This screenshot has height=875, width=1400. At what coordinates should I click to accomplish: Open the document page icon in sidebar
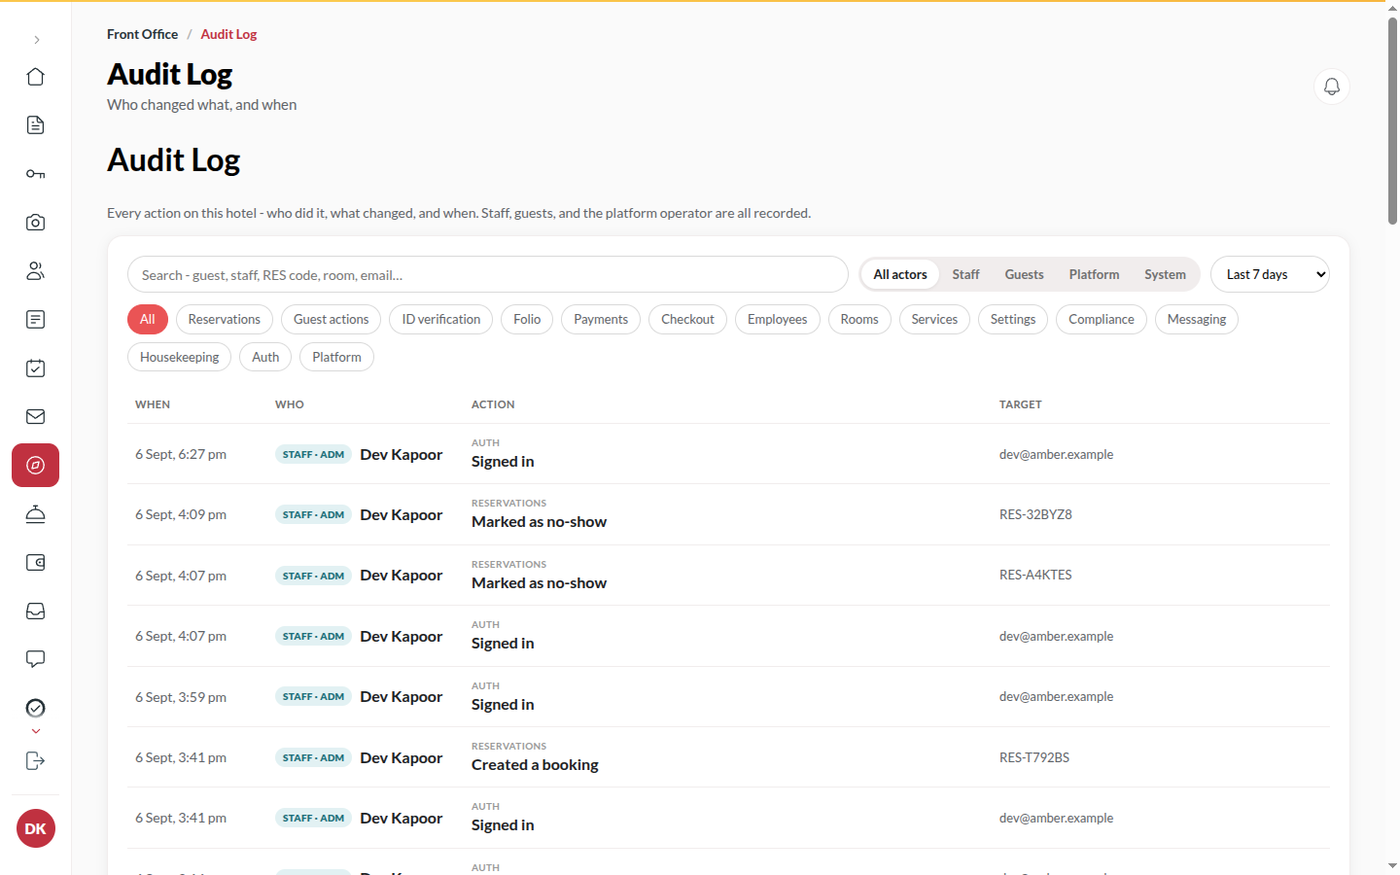(36, 125)
